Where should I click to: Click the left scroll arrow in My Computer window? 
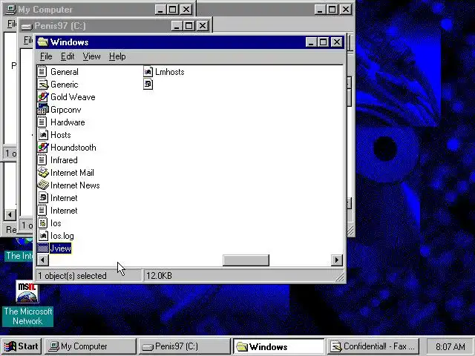[x=10, y=214]
